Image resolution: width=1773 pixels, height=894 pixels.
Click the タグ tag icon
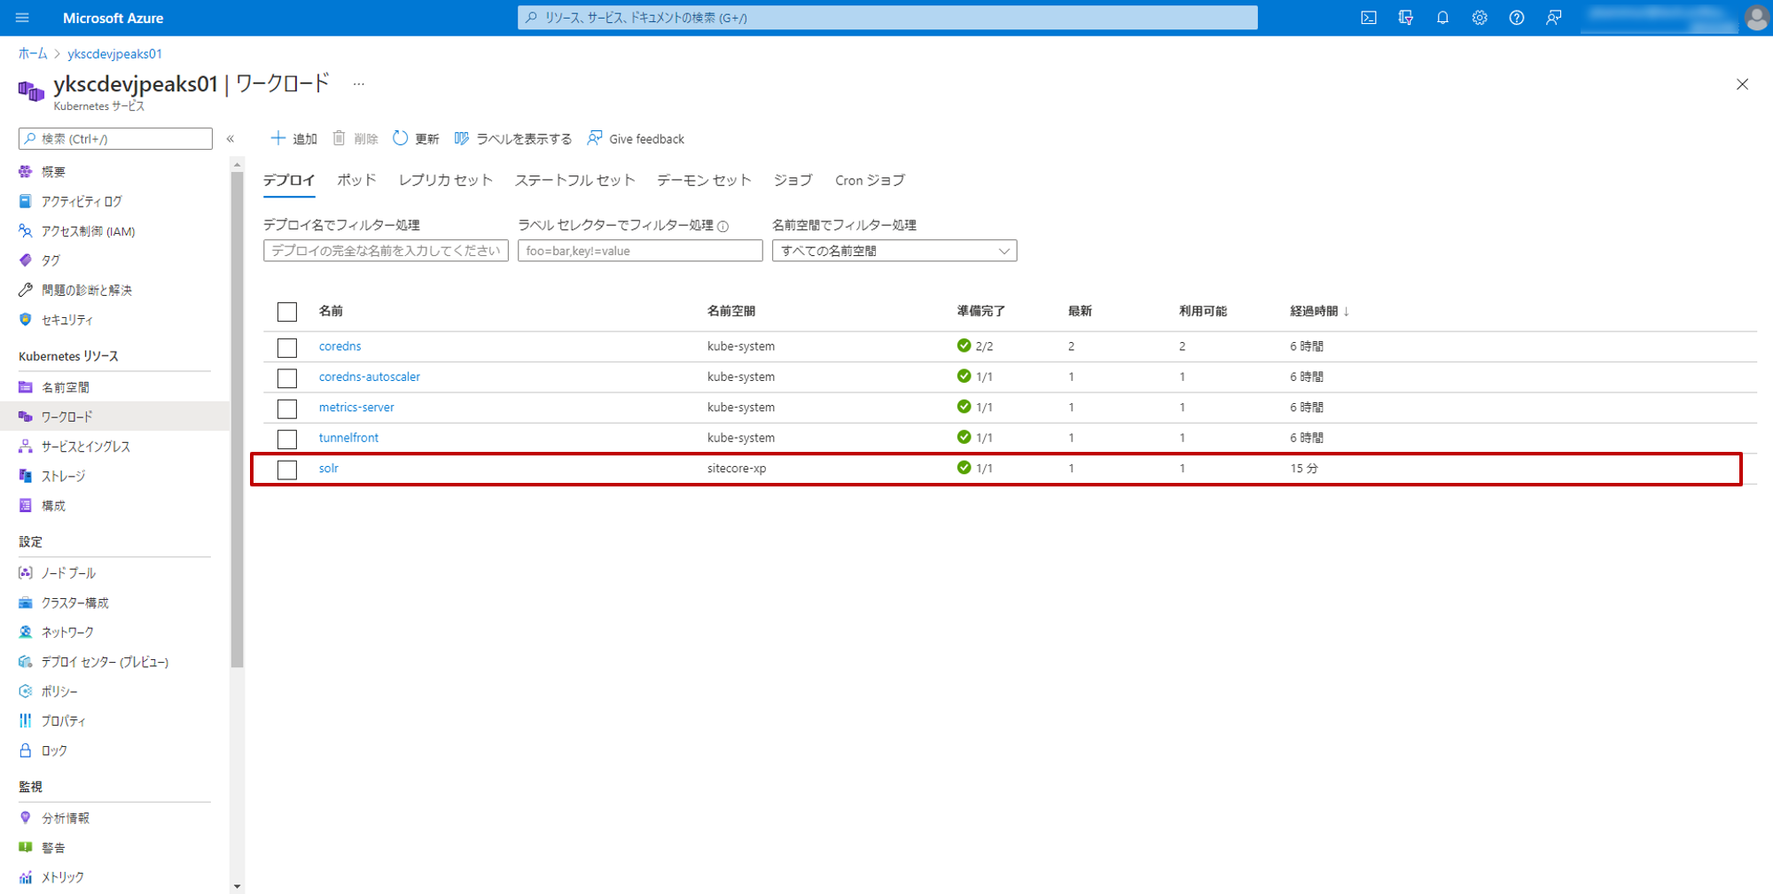(26, 260)
